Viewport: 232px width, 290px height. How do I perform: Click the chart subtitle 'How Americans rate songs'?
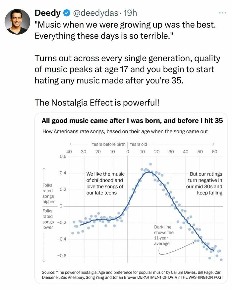(125, 131)
